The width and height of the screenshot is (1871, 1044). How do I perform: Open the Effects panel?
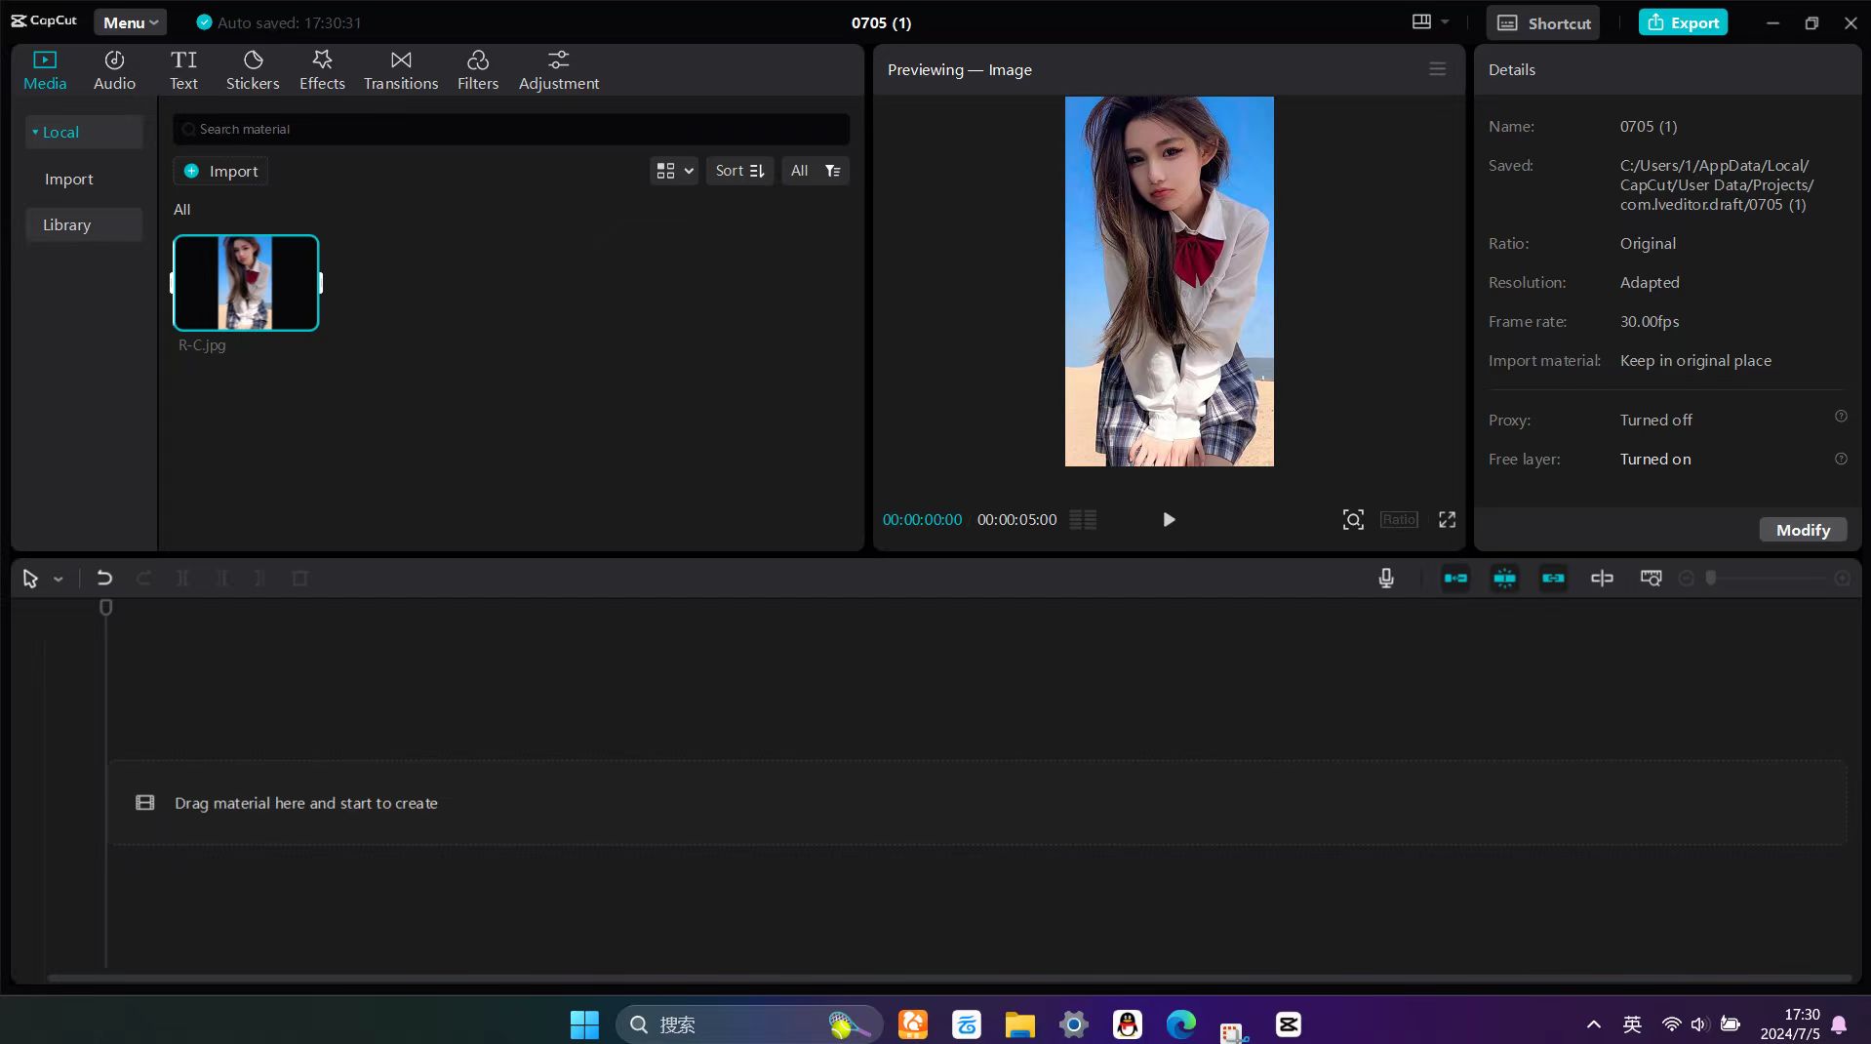coord(322,70)
